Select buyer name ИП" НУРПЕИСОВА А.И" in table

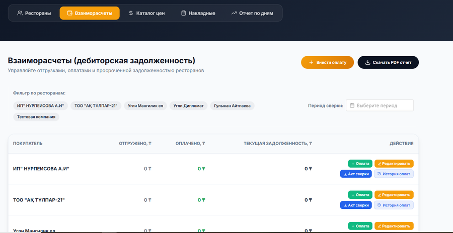(41, 169)
